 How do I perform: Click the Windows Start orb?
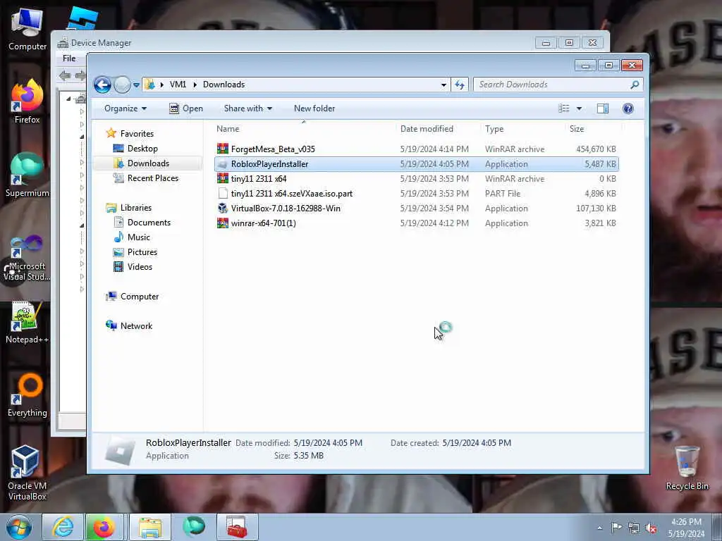19,527
